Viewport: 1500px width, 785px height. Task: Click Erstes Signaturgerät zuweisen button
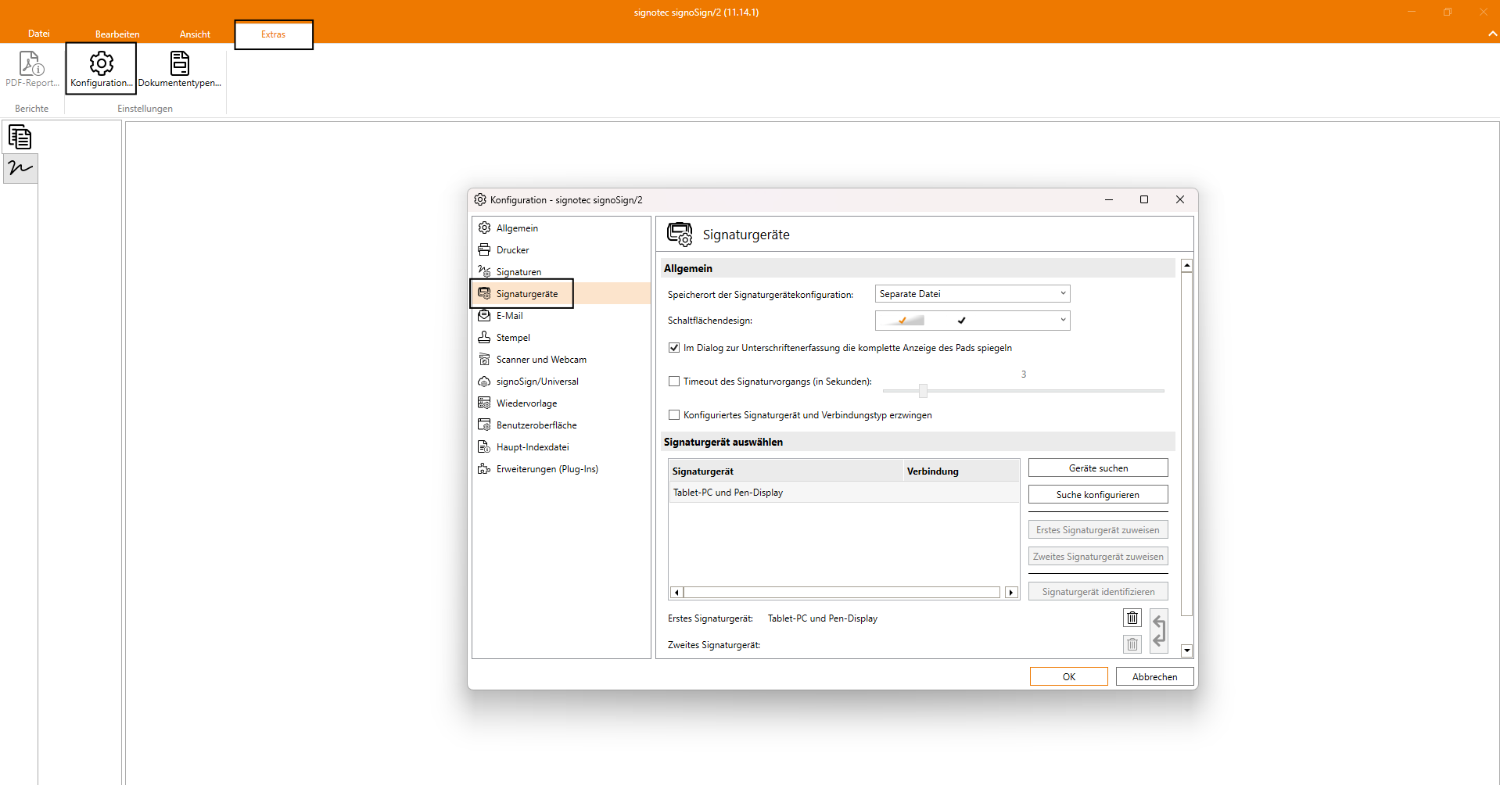click(x=1098, y=529)
